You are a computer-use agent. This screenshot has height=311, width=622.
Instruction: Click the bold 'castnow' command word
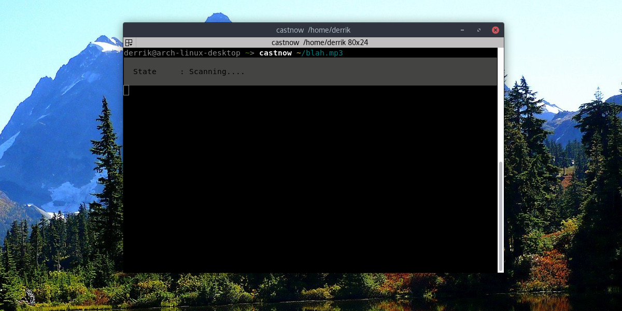(275, 53)
